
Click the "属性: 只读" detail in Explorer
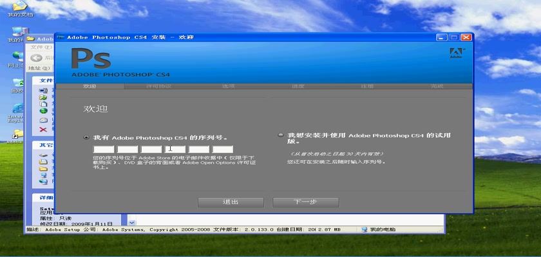click(56, 218)
